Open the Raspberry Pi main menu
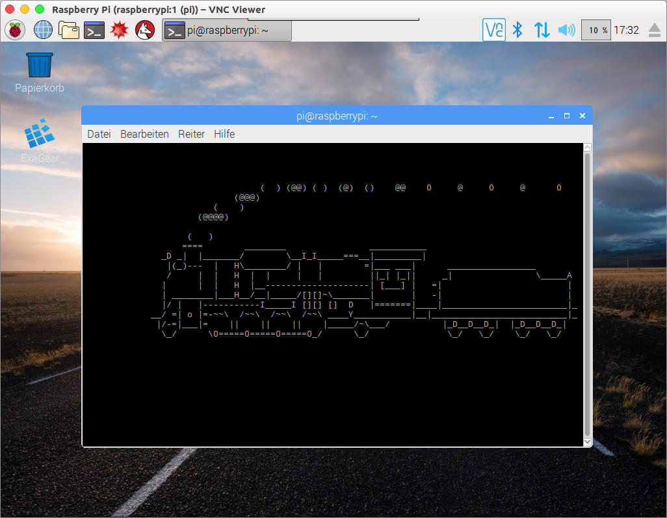The width and height of the screenshot is (667, 518). 15,30
